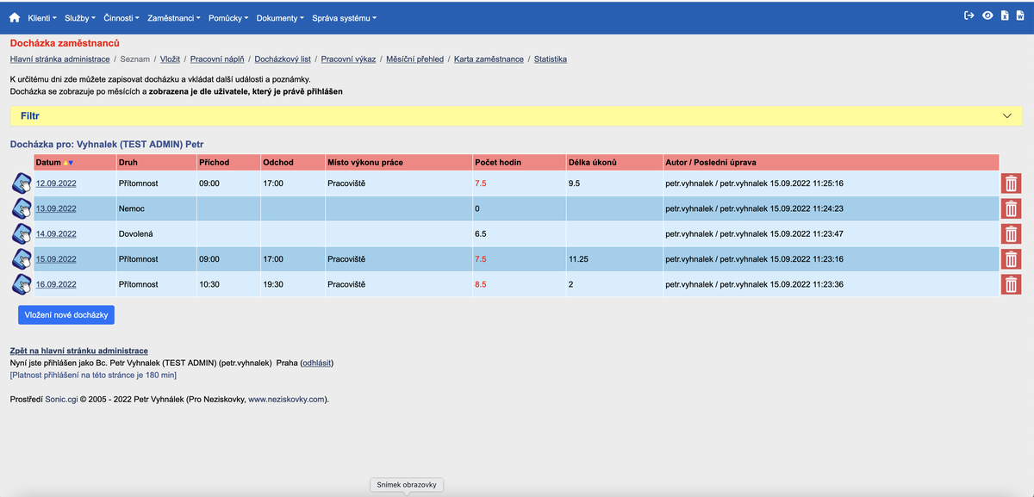This screenshot has height=497, width=1034.
Task: Export the attendance table to Word
Action: [x=1023, y=16]
